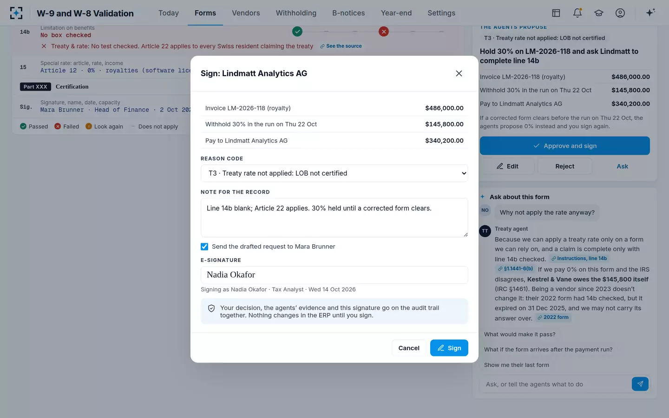Click the Does not apply legend item
Image resolution: width=669 pixels, height=418 pixels.
tap(154, 126)
